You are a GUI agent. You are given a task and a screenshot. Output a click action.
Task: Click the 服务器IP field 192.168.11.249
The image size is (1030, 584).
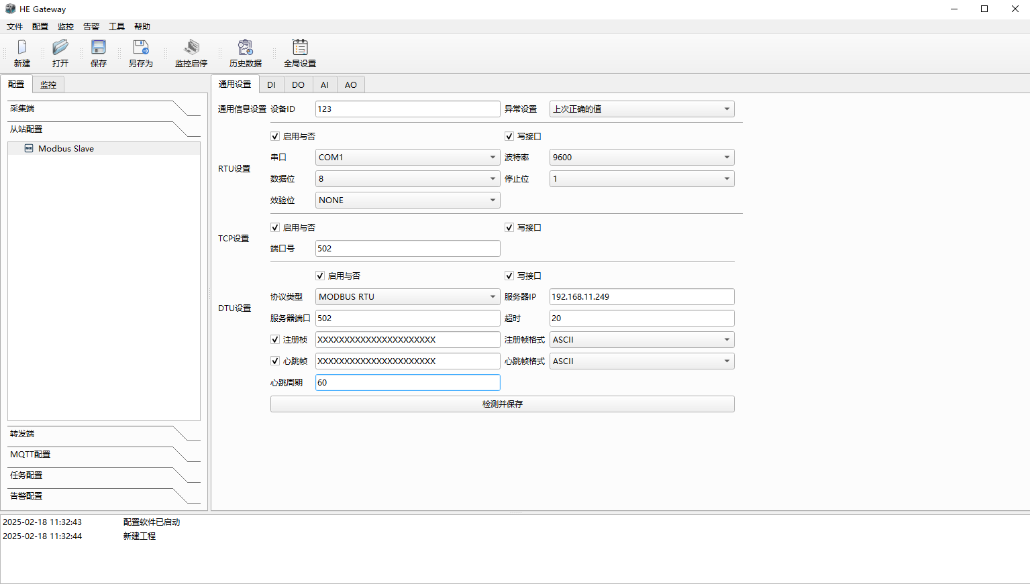642,296
